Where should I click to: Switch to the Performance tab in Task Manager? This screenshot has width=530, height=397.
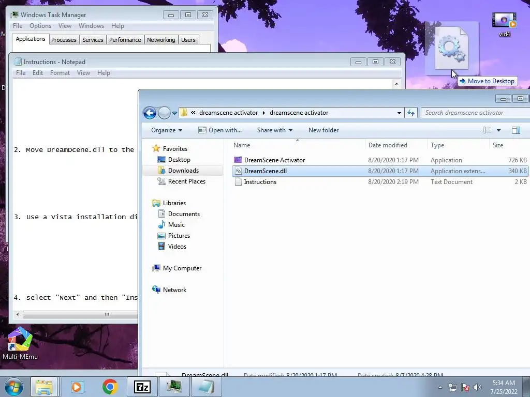(x=125, y=40)
